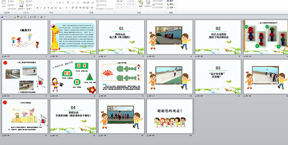Screen dimensions: 288x145
Task: Click the Decrease Indent icon
Action: (x=84, y=3)
